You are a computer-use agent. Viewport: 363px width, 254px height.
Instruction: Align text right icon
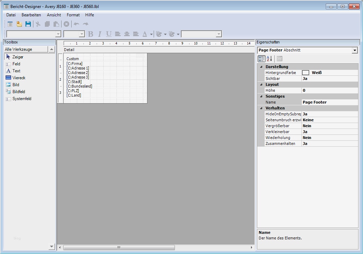click(x=136, y=34)
